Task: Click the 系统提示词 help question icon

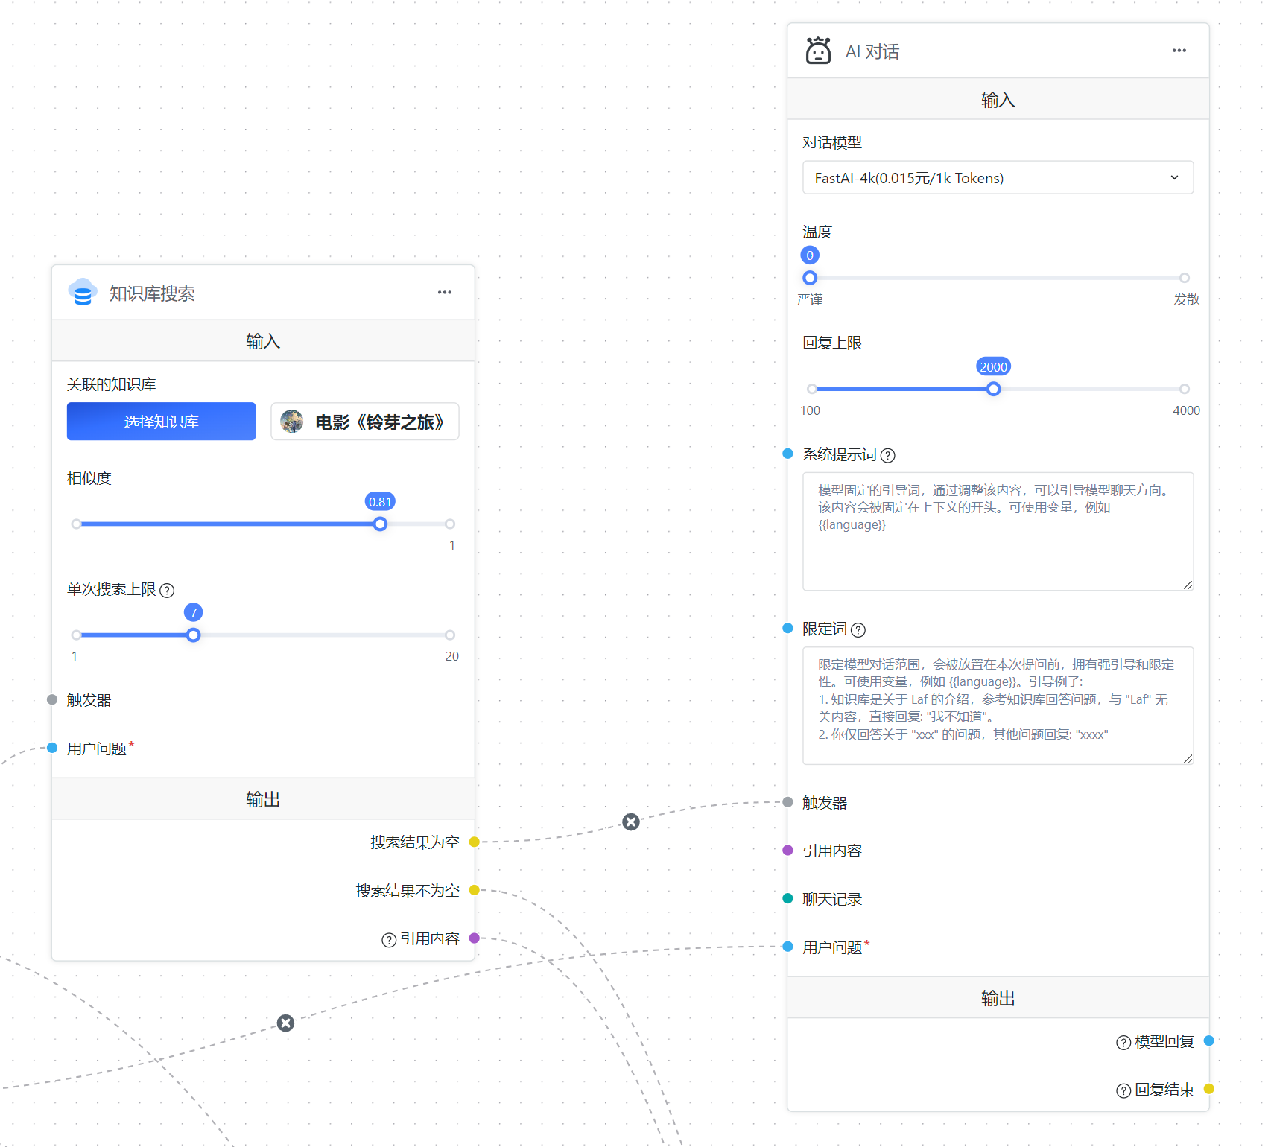Action: [888, 455]
